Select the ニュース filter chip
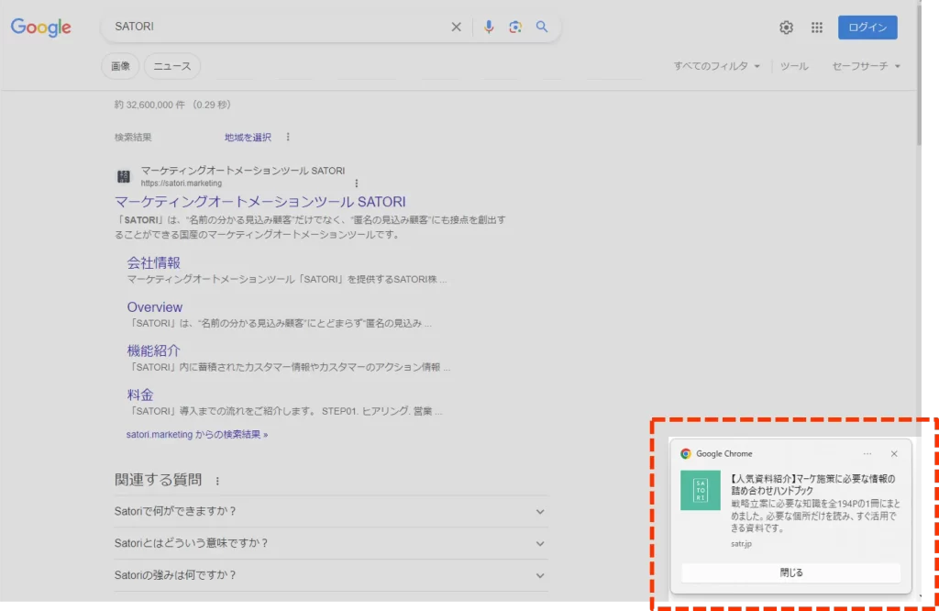Screen dimensions: 939x611 [x=172, y=66]
